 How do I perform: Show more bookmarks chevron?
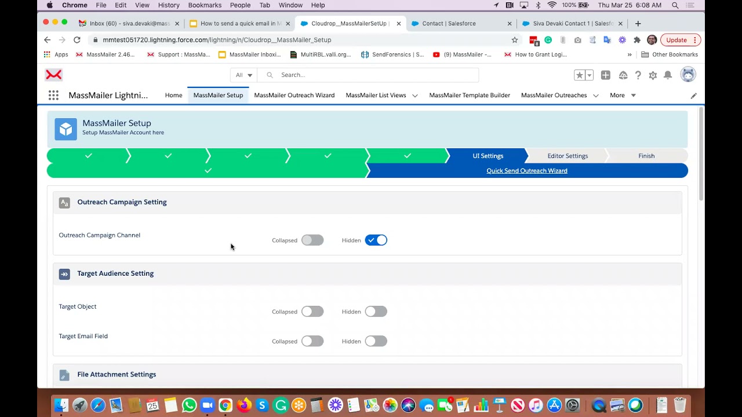point(630,55)
